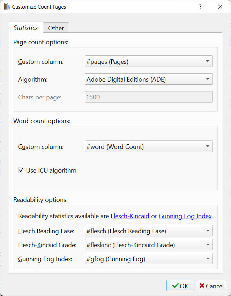
Task: Select the Statistics tab
Action: coord(26,28)
